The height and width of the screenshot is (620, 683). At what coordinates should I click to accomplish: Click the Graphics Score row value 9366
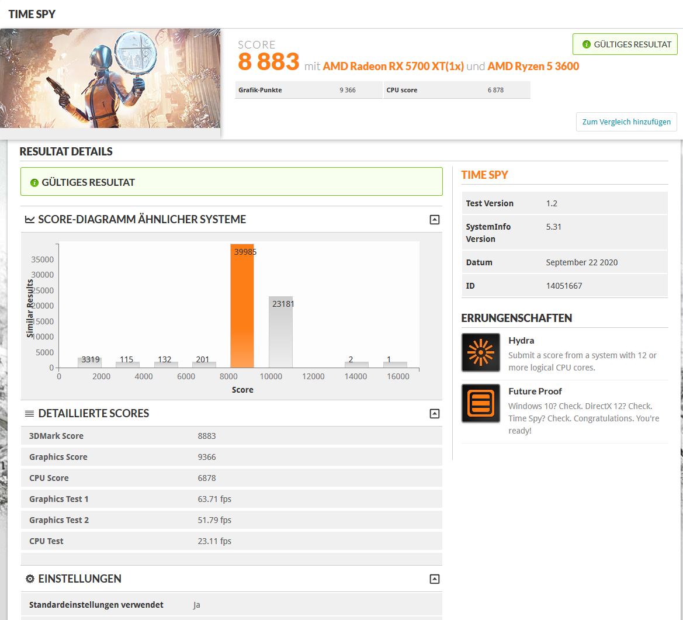(x=206, y=456)
